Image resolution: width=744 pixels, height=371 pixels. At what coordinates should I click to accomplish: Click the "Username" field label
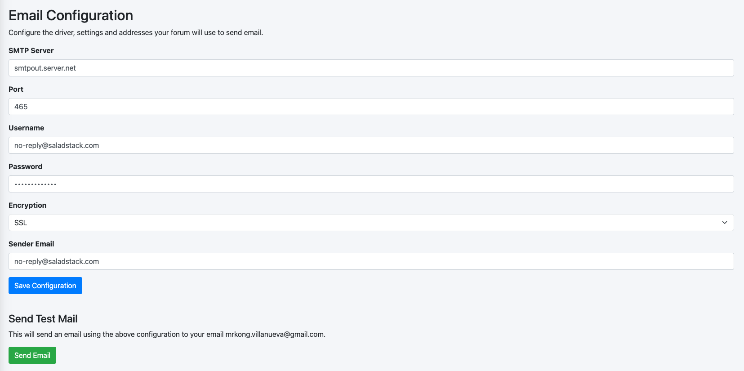point(27,128)
